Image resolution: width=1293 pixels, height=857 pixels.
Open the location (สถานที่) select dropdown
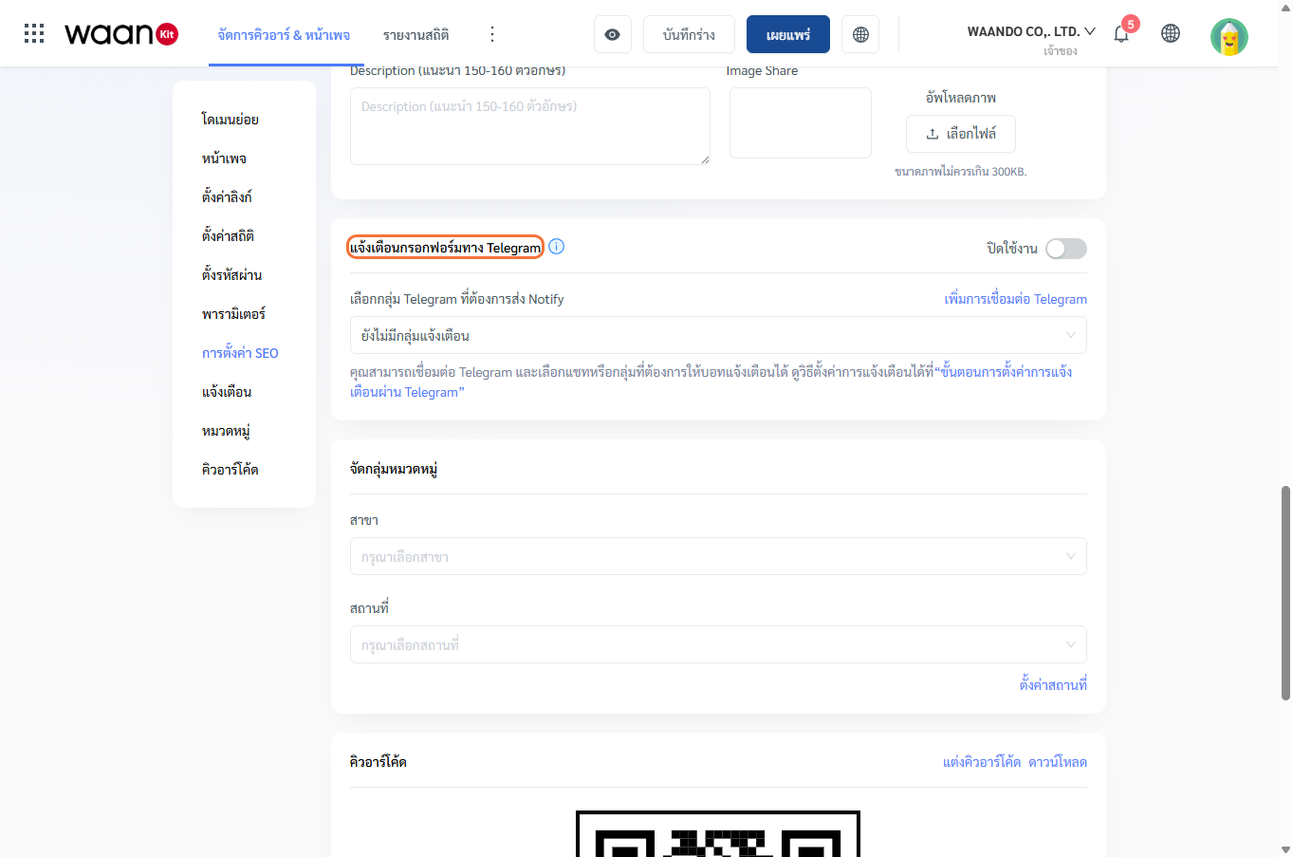tap(718, 644)
